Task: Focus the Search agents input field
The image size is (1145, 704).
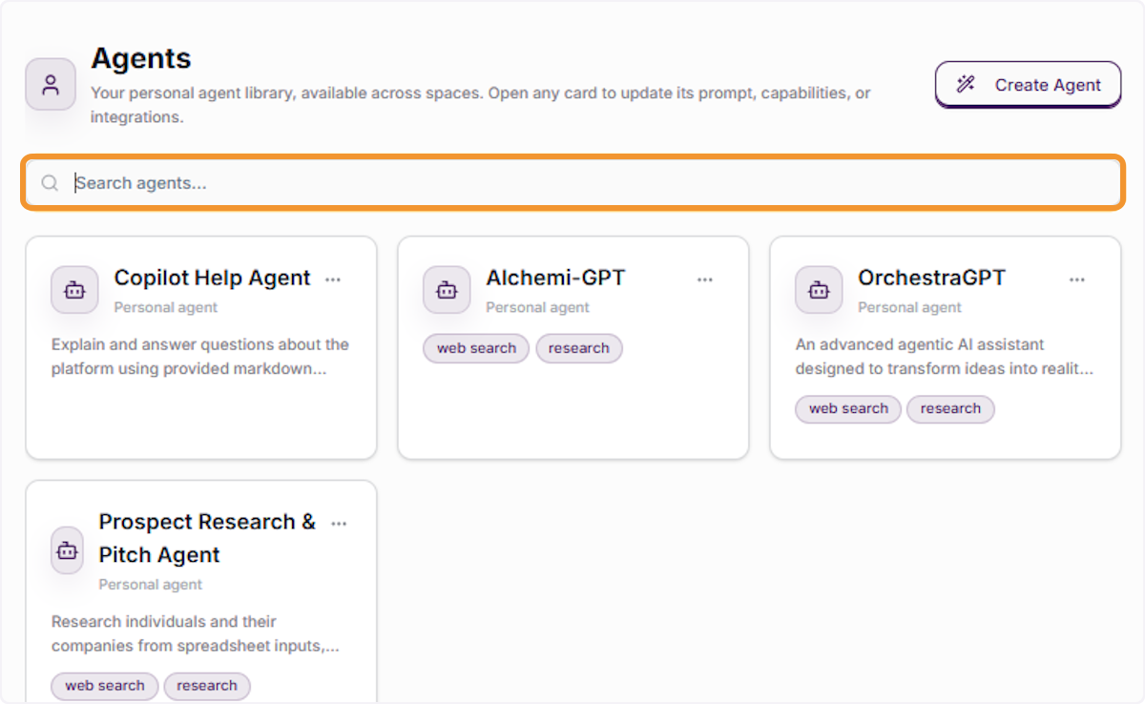Action: tap(572, 183)
